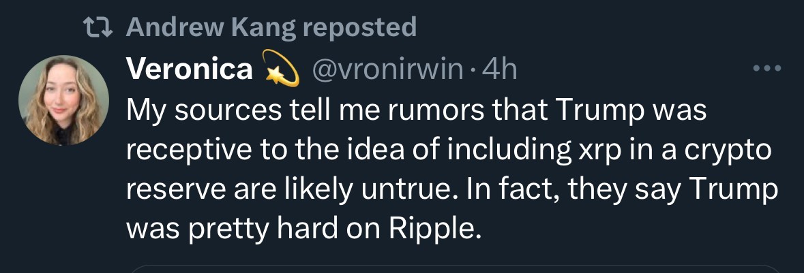The image size is (804, 273).
Task: Open the quoted card below the tweet
Action: [453, 268]
